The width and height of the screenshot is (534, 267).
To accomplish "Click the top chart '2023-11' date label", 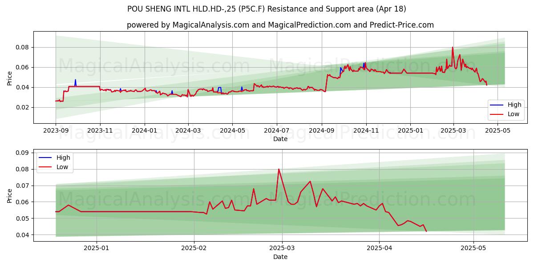I will [100, 131].
